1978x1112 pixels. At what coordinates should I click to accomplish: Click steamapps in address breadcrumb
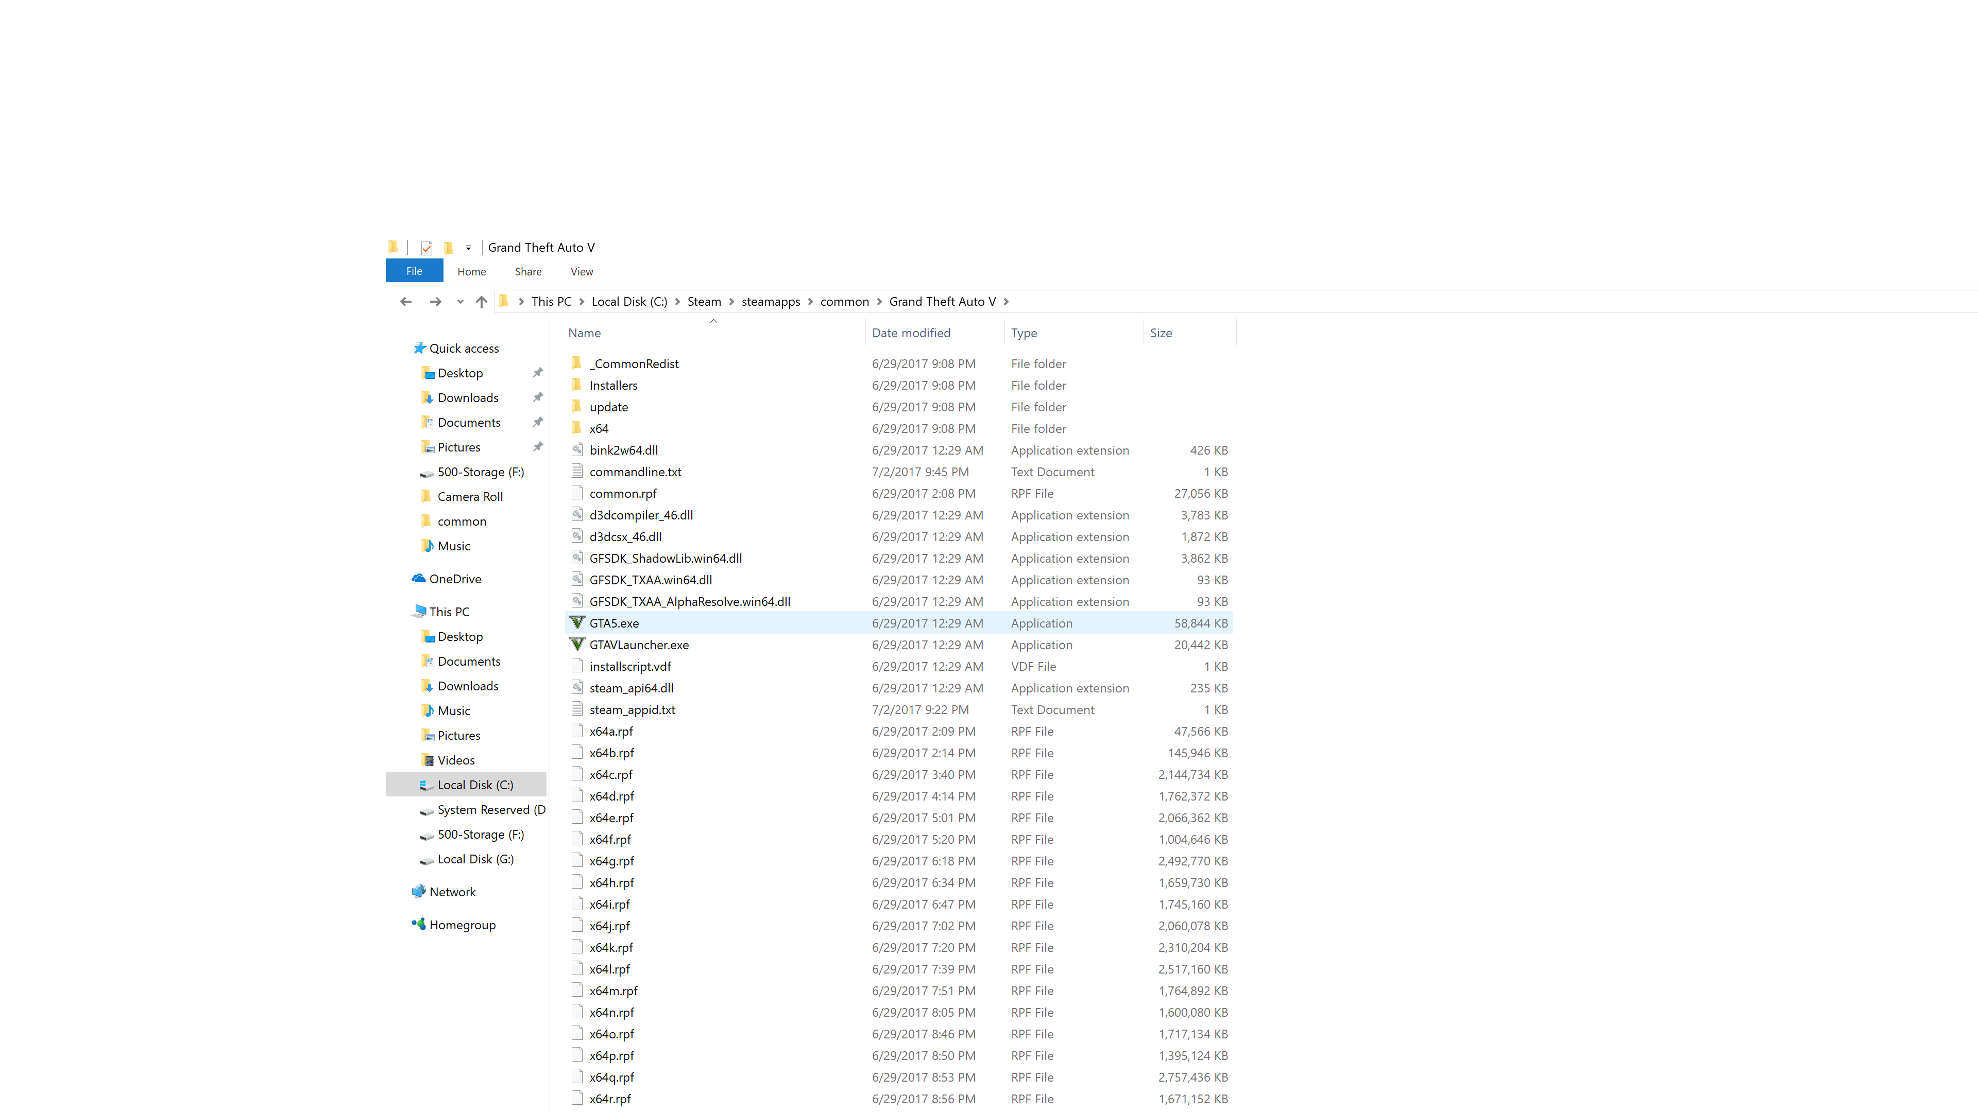771,302
